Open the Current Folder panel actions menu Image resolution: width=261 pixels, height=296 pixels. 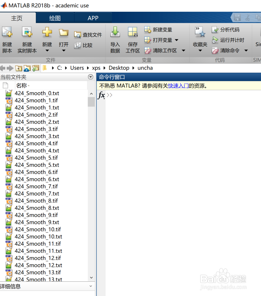[x=91, y=77]
